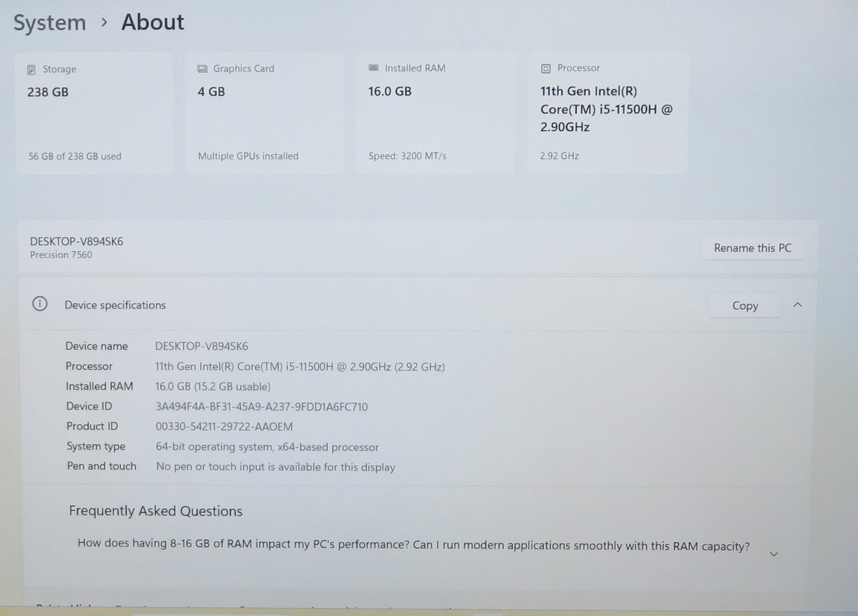Click the Graphics Card icon
Viewport: 858px width, 616px height.
202,68
